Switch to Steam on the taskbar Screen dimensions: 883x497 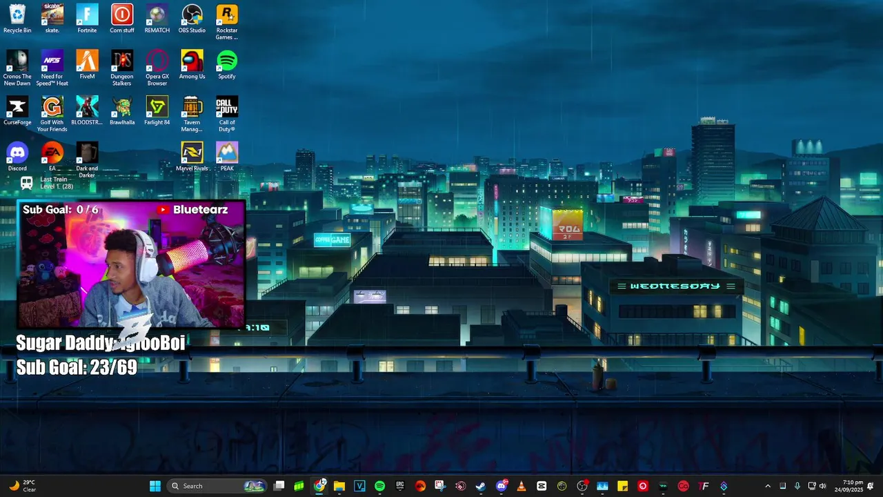click(x=481, y=486)
